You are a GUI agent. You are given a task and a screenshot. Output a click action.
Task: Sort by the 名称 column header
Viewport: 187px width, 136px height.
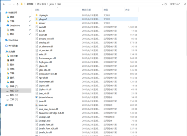click(x=37, y=10)
